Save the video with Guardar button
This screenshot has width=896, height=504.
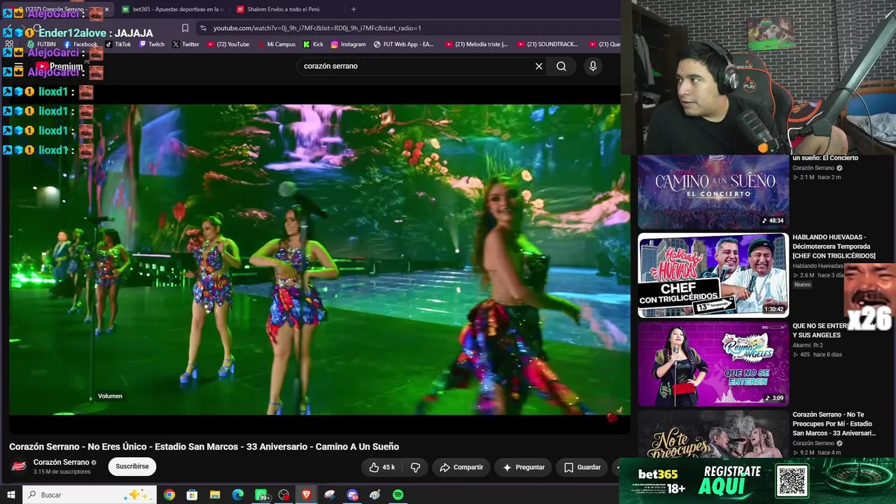582,467
